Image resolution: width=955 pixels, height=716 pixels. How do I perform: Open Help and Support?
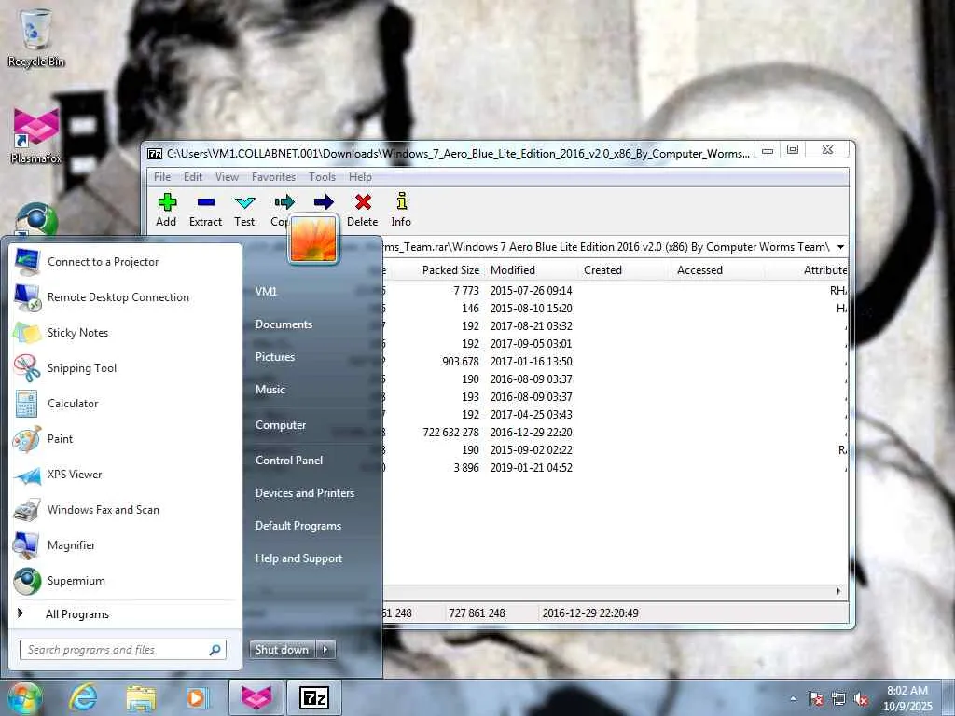299,558
